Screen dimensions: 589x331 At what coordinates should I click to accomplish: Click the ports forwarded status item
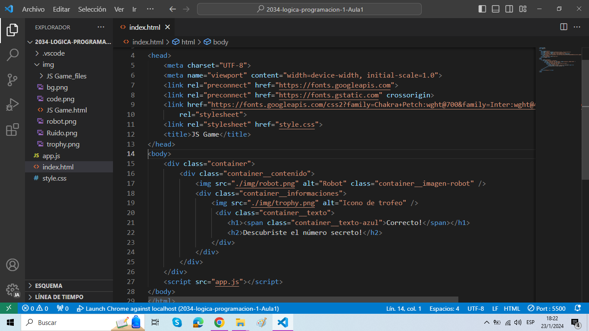(63, 309)
